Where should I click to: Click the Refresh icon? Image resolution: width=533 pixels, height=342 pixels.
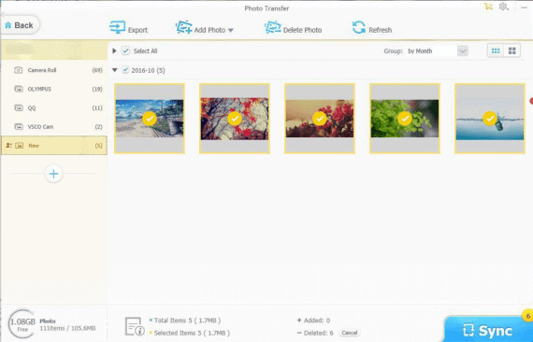[x=359, y=27]
